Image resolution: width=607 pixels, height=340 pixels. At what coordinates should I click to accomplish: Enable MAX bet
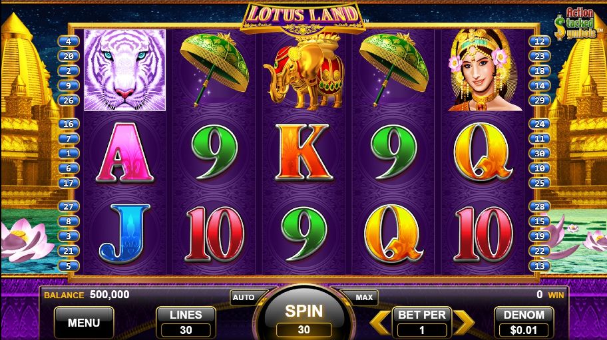[x=364, y=297]
